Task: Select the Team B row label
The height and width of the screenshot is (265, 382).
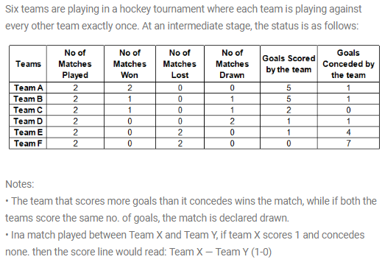Action: pos(28,99)
